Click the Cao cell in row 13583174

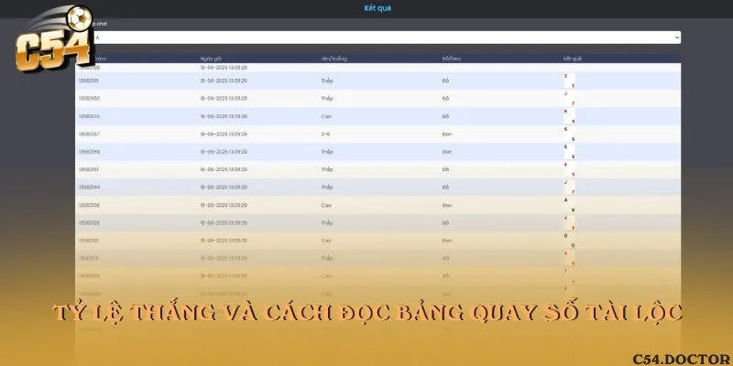click(326, 116)
